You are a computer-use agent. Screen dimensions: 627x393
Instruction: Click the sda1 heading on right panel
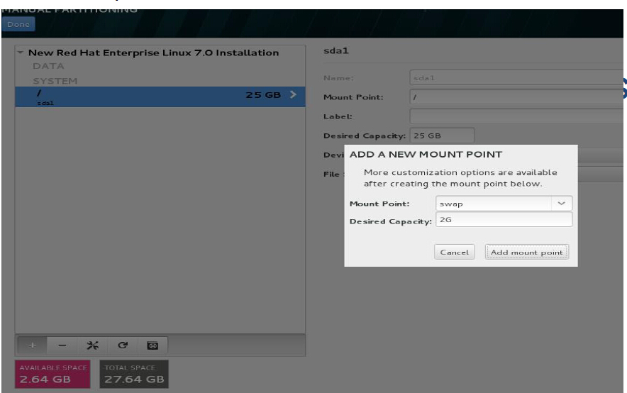pyautogui.click(x=336, y=51)
